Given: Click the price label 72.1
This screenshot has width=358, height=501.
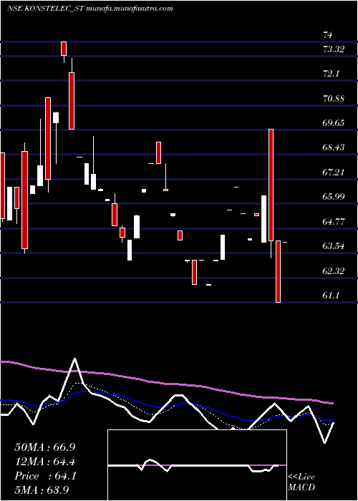Looking at the screenshot, I should pos(331,74).
